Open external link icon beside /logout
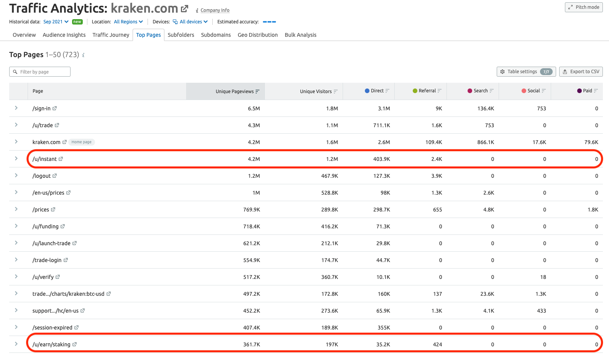This screenshot has width=609, height=354. click(55, 176)
